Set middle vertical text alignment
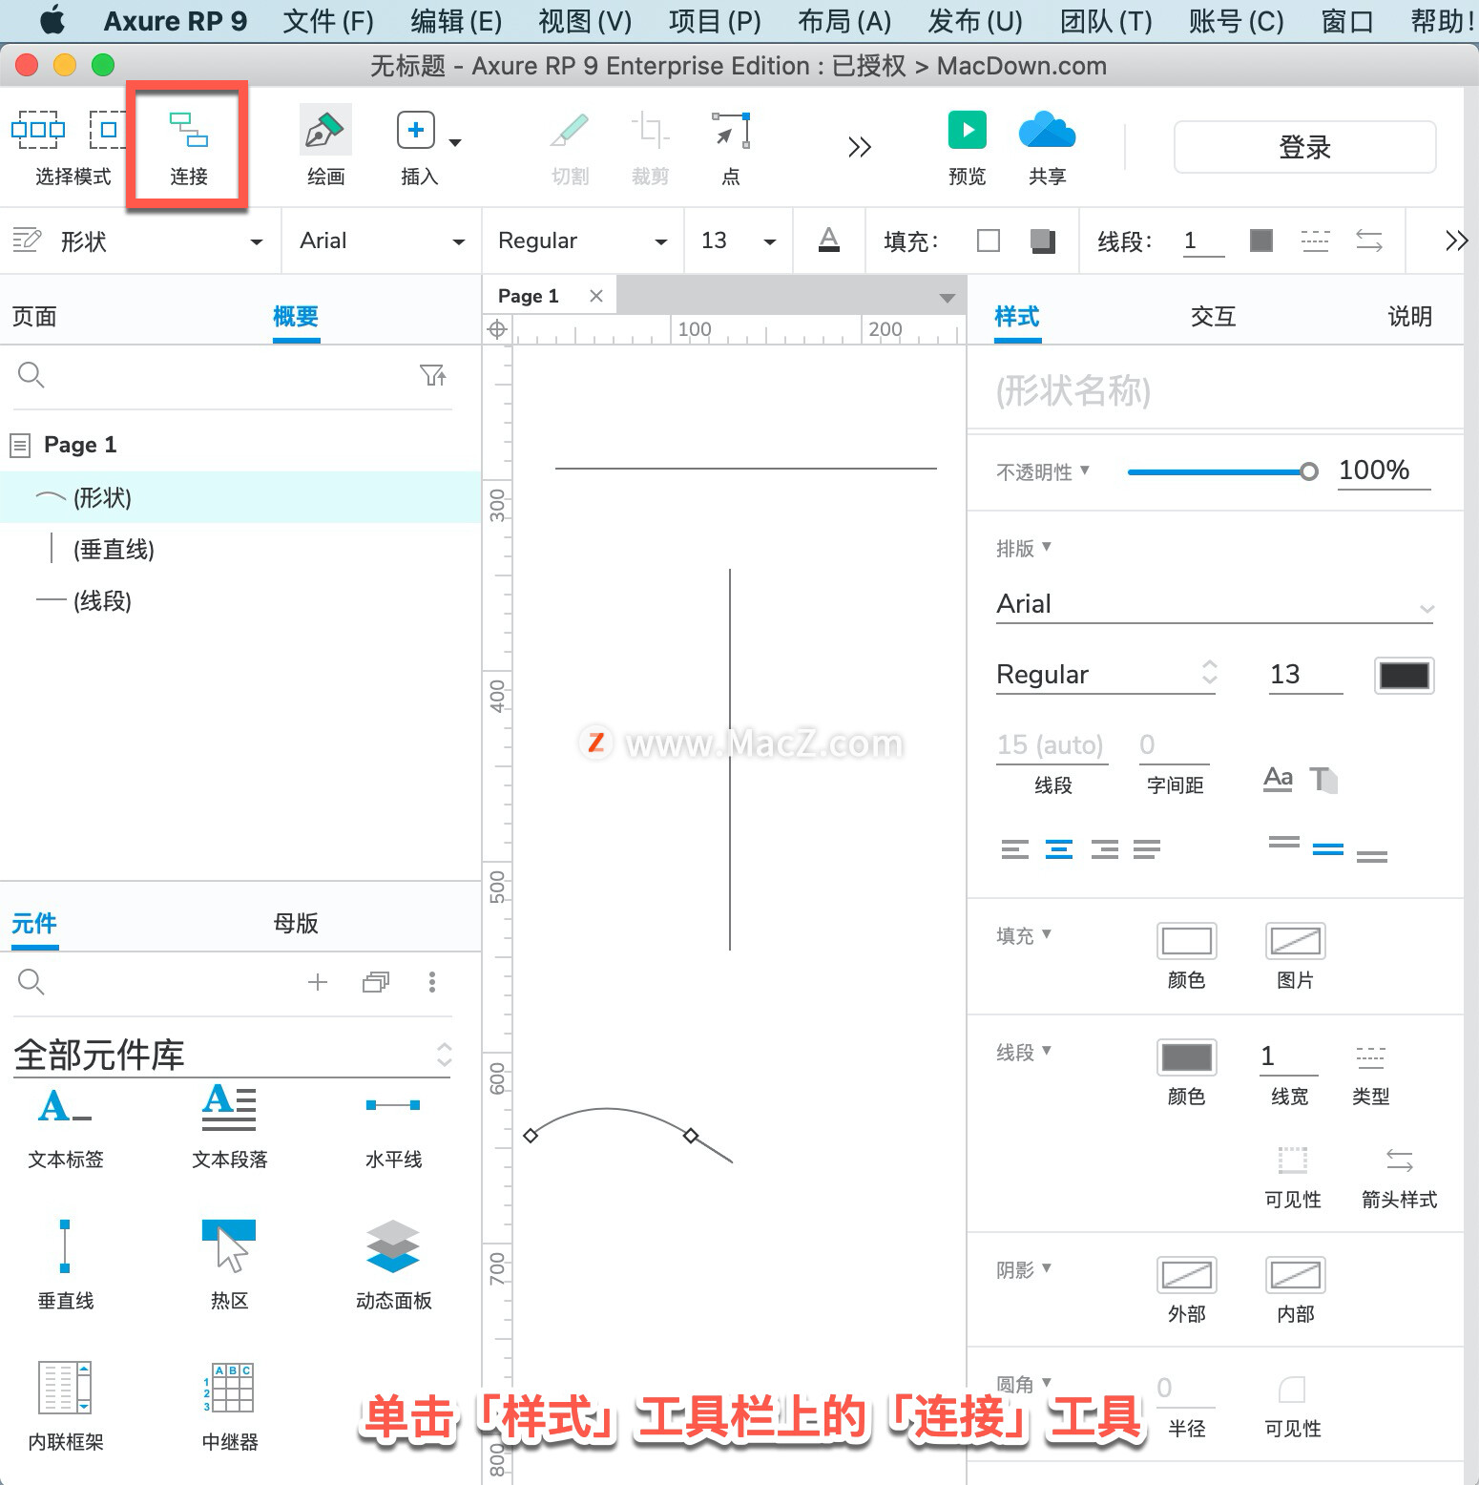 click(x=1328, y=849)
